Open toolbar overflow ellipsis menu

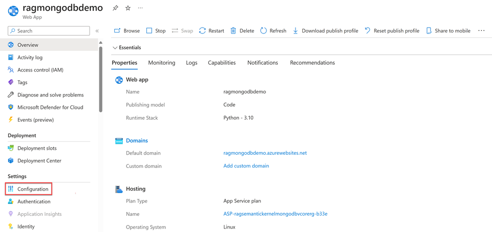click(x=481, y=31)
